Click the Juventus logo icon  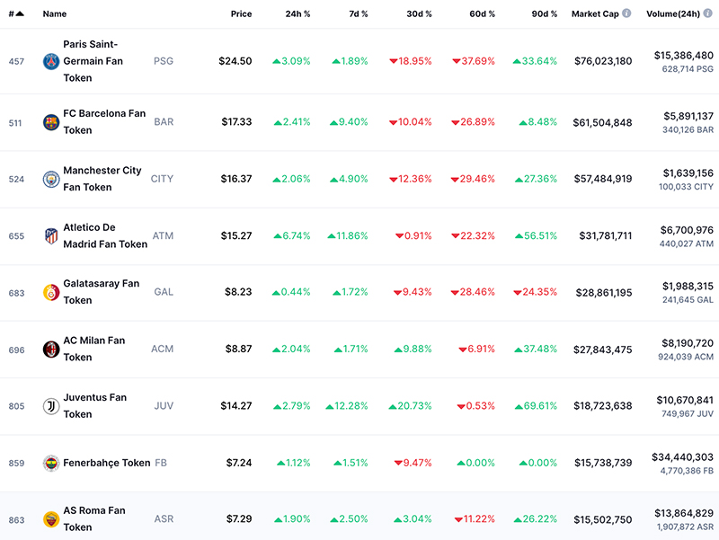coord(51,406)
